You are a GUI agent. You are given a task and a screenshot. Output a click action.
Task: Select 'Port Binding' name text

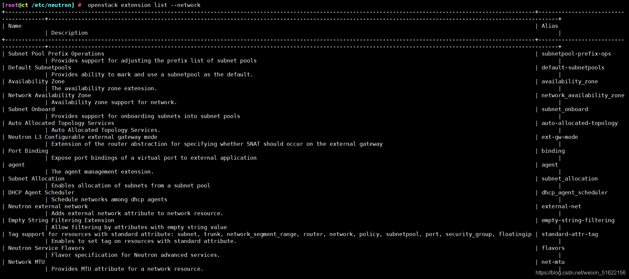28,151
